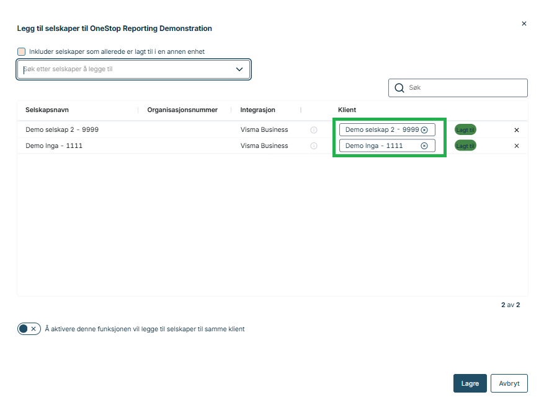The width and height of the screenshot is (544, 400).
Task: Remove Demo Inga - 1111 row
Action: point(516,146)
